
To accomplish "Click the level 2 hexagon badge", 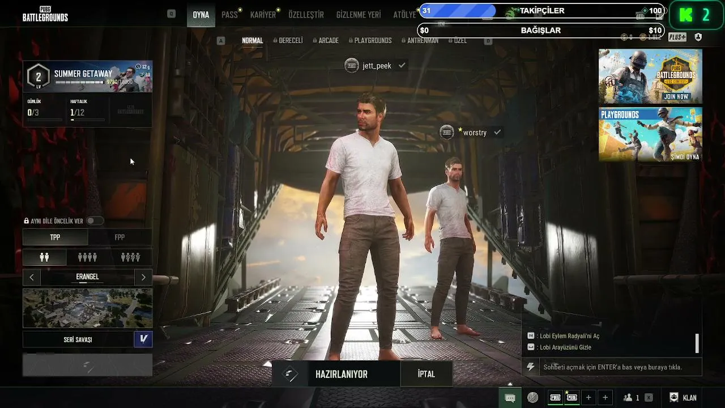I will pos(38,77).
